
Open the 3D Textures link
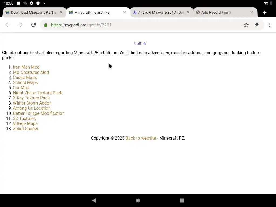(x=24, y=118)
